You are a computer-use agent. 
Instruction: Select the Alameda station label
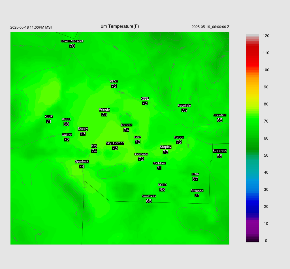point(141,154)
